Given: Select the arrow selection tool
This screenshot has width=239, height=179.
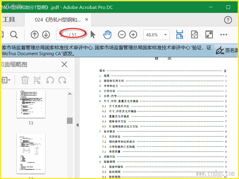Looking at the screenshot, I should [93, 35].
